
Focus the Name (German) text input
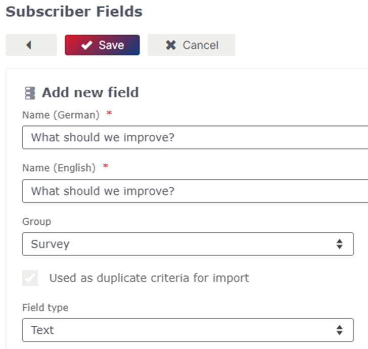pyautogui.click(x=195, y=137)
